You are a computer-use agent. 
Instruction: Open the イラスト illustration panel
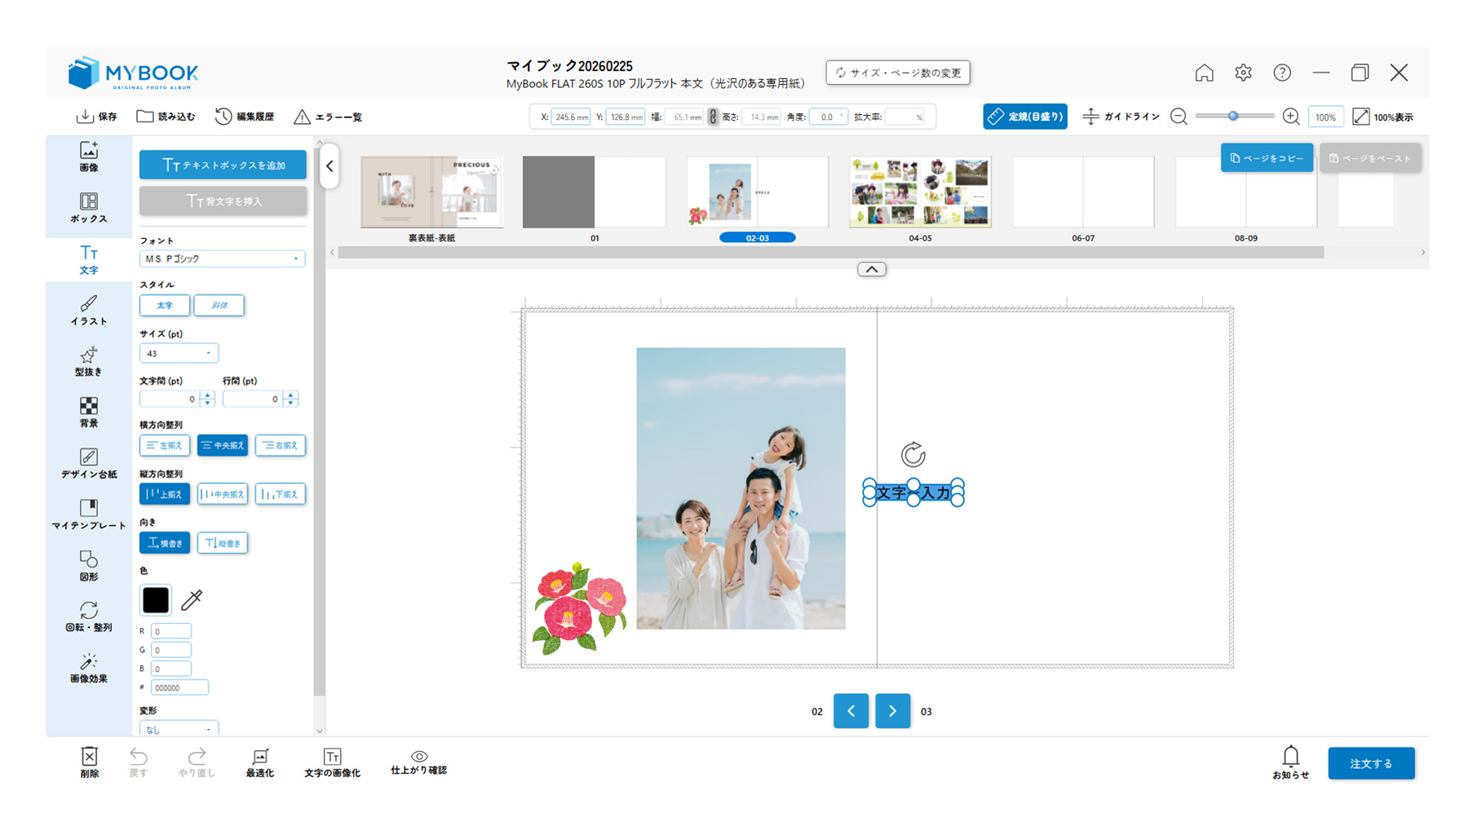(x=89, y=311)
